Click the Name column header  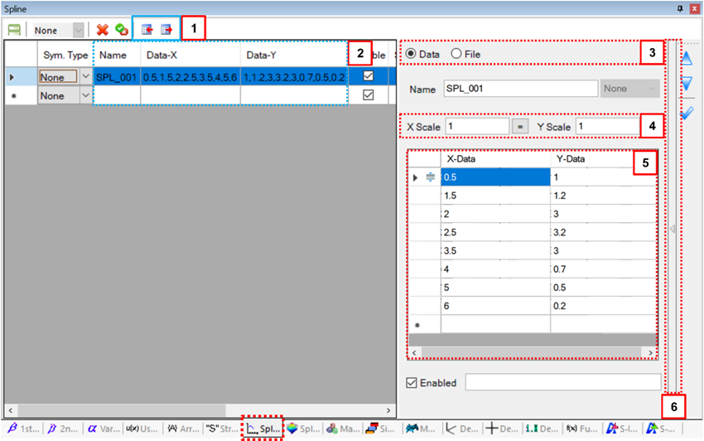(117, 56)
